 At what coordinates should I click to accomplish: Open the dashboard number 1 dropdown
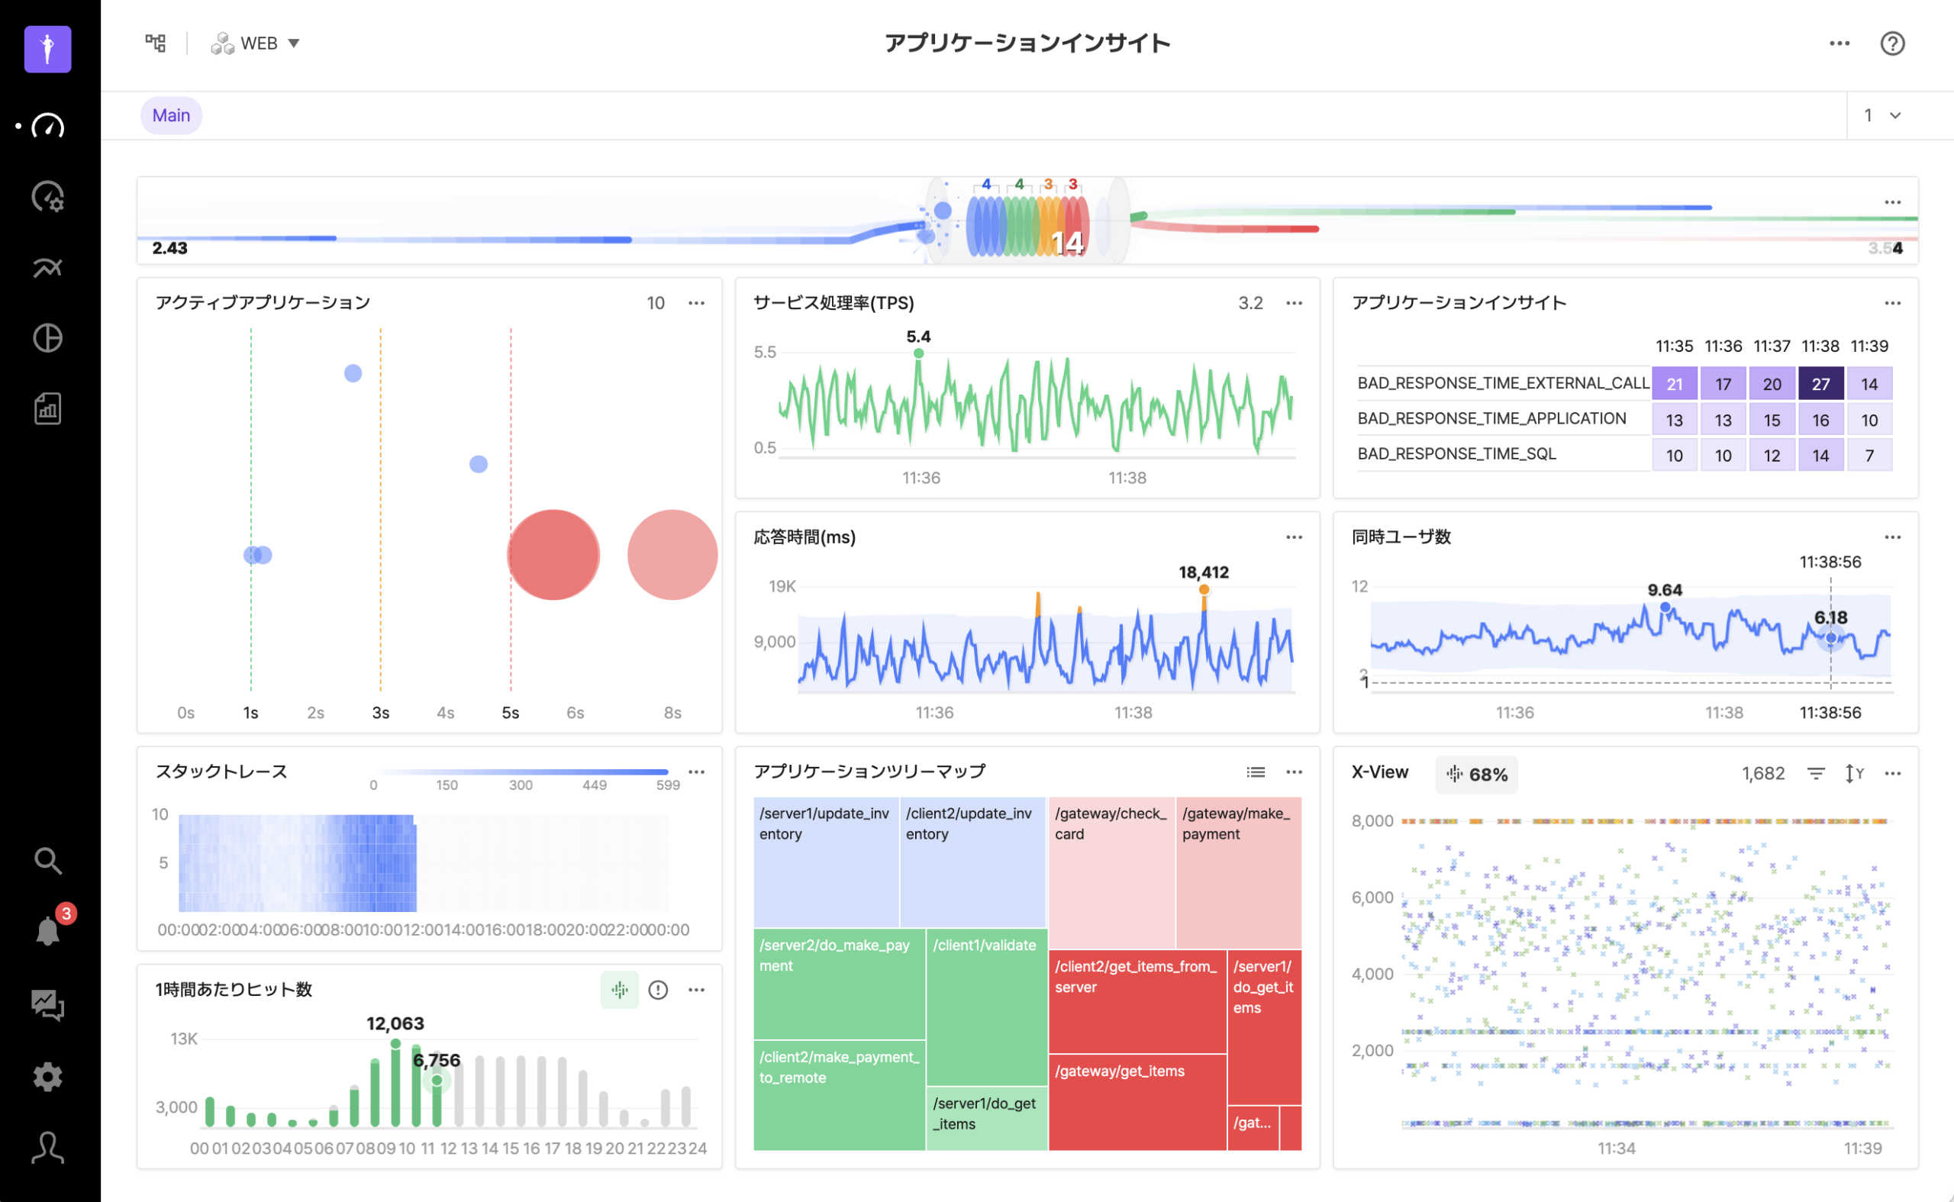[x=1882, y=116]
